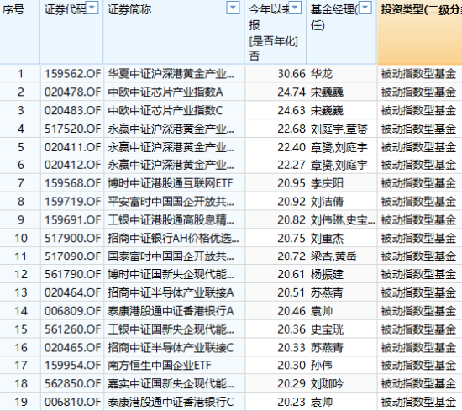Click fund name 博时中证港股通互联网ETF
This screenshot has width=462, height=411.
pos(171,183)
